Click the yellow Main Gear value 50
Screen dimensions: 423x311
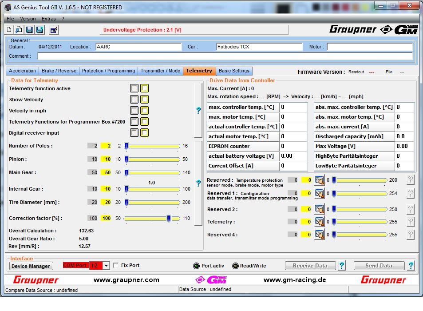coord(106,172)
